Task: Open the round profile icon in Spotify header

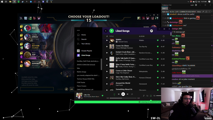Action: tap(151, 31)
